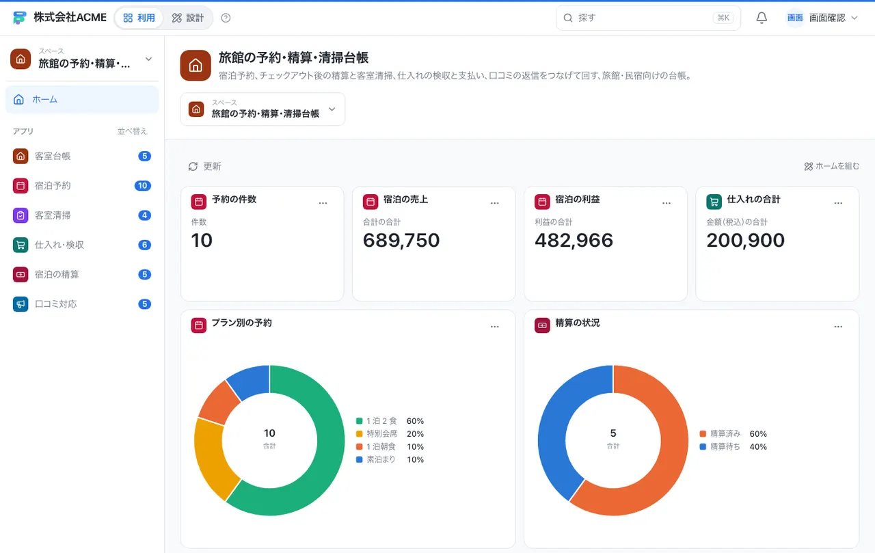875x553 pixels.
Task: Select the 仕入れ・検収 cart icon
Action: point(21,245)
